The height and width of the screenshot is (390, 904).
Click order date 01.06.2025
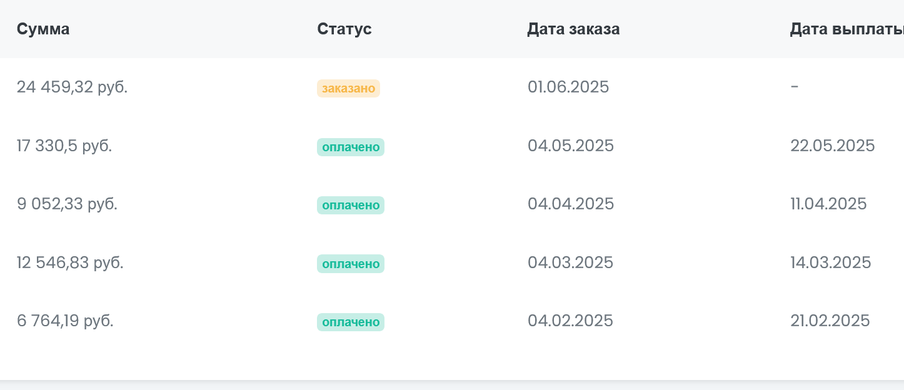(x=568, y=87)
